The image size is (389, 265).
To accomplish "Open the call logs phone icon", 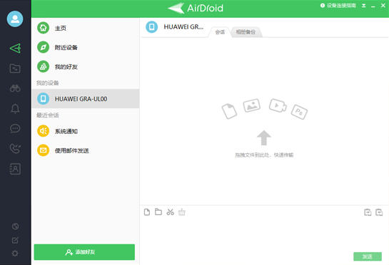I will pos(15,149).
